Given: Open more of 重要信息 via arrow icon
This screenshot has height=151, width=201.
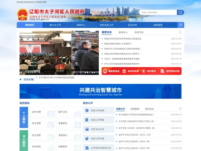Looking at the screenshot, I should click(180, 32).
